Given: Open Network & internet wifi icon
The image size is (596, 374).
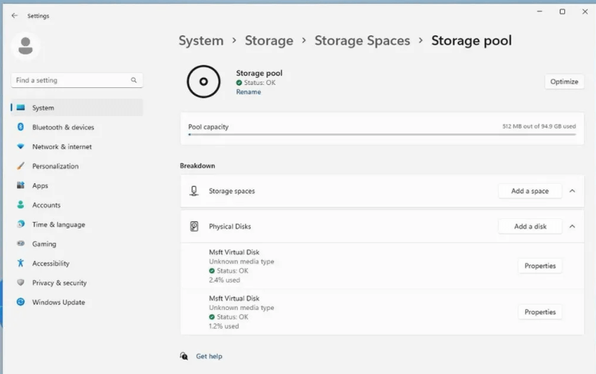Looking at the screenshot, I should 20,146.
